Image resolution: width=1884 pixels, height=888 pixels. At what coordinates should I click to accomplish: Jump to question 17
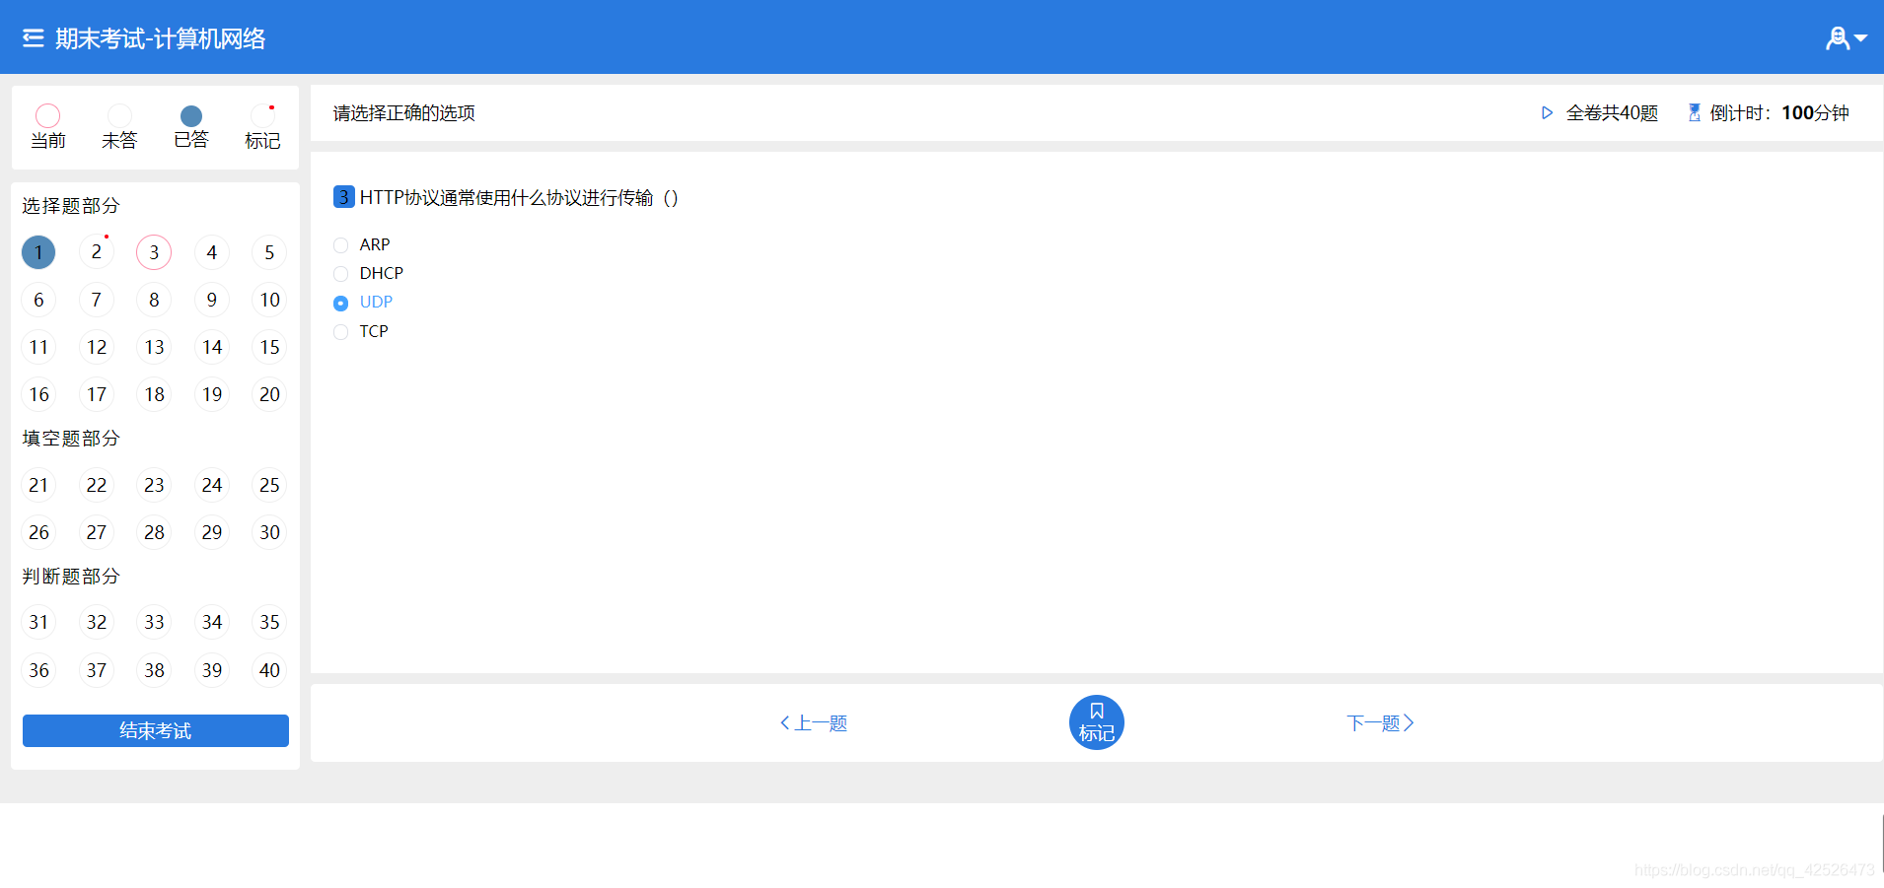[97, 394]
